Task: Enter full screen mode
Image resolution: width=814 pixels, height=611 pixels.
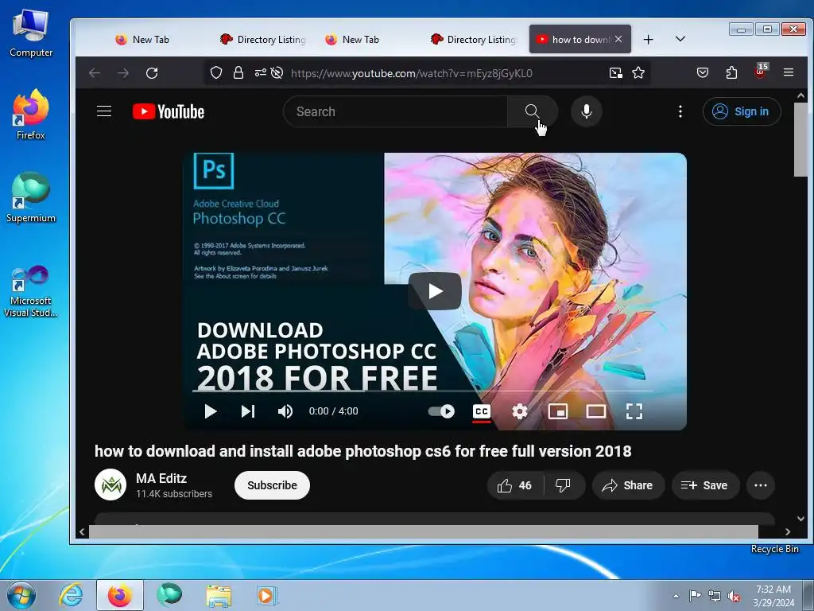Action: (634, 411)
